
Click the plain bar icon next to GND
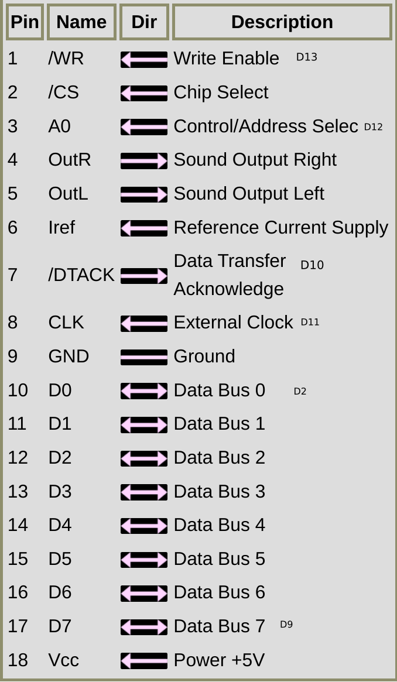pos(144,357)
